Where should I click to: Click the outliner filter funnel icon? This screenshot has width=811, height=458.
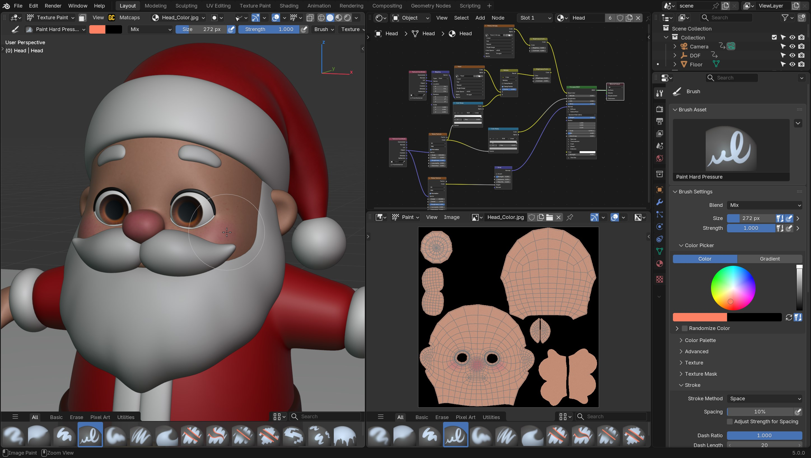785,18
